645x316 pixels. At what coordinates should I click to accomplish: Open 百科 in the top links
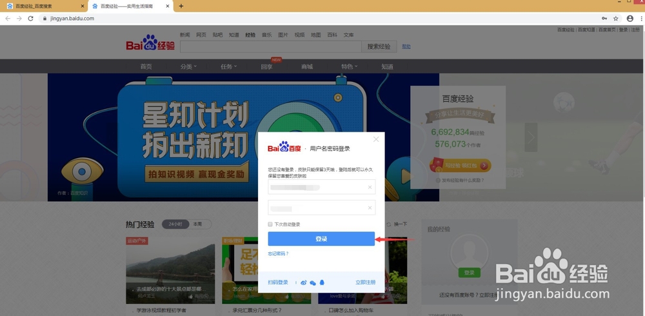[332, 35]
